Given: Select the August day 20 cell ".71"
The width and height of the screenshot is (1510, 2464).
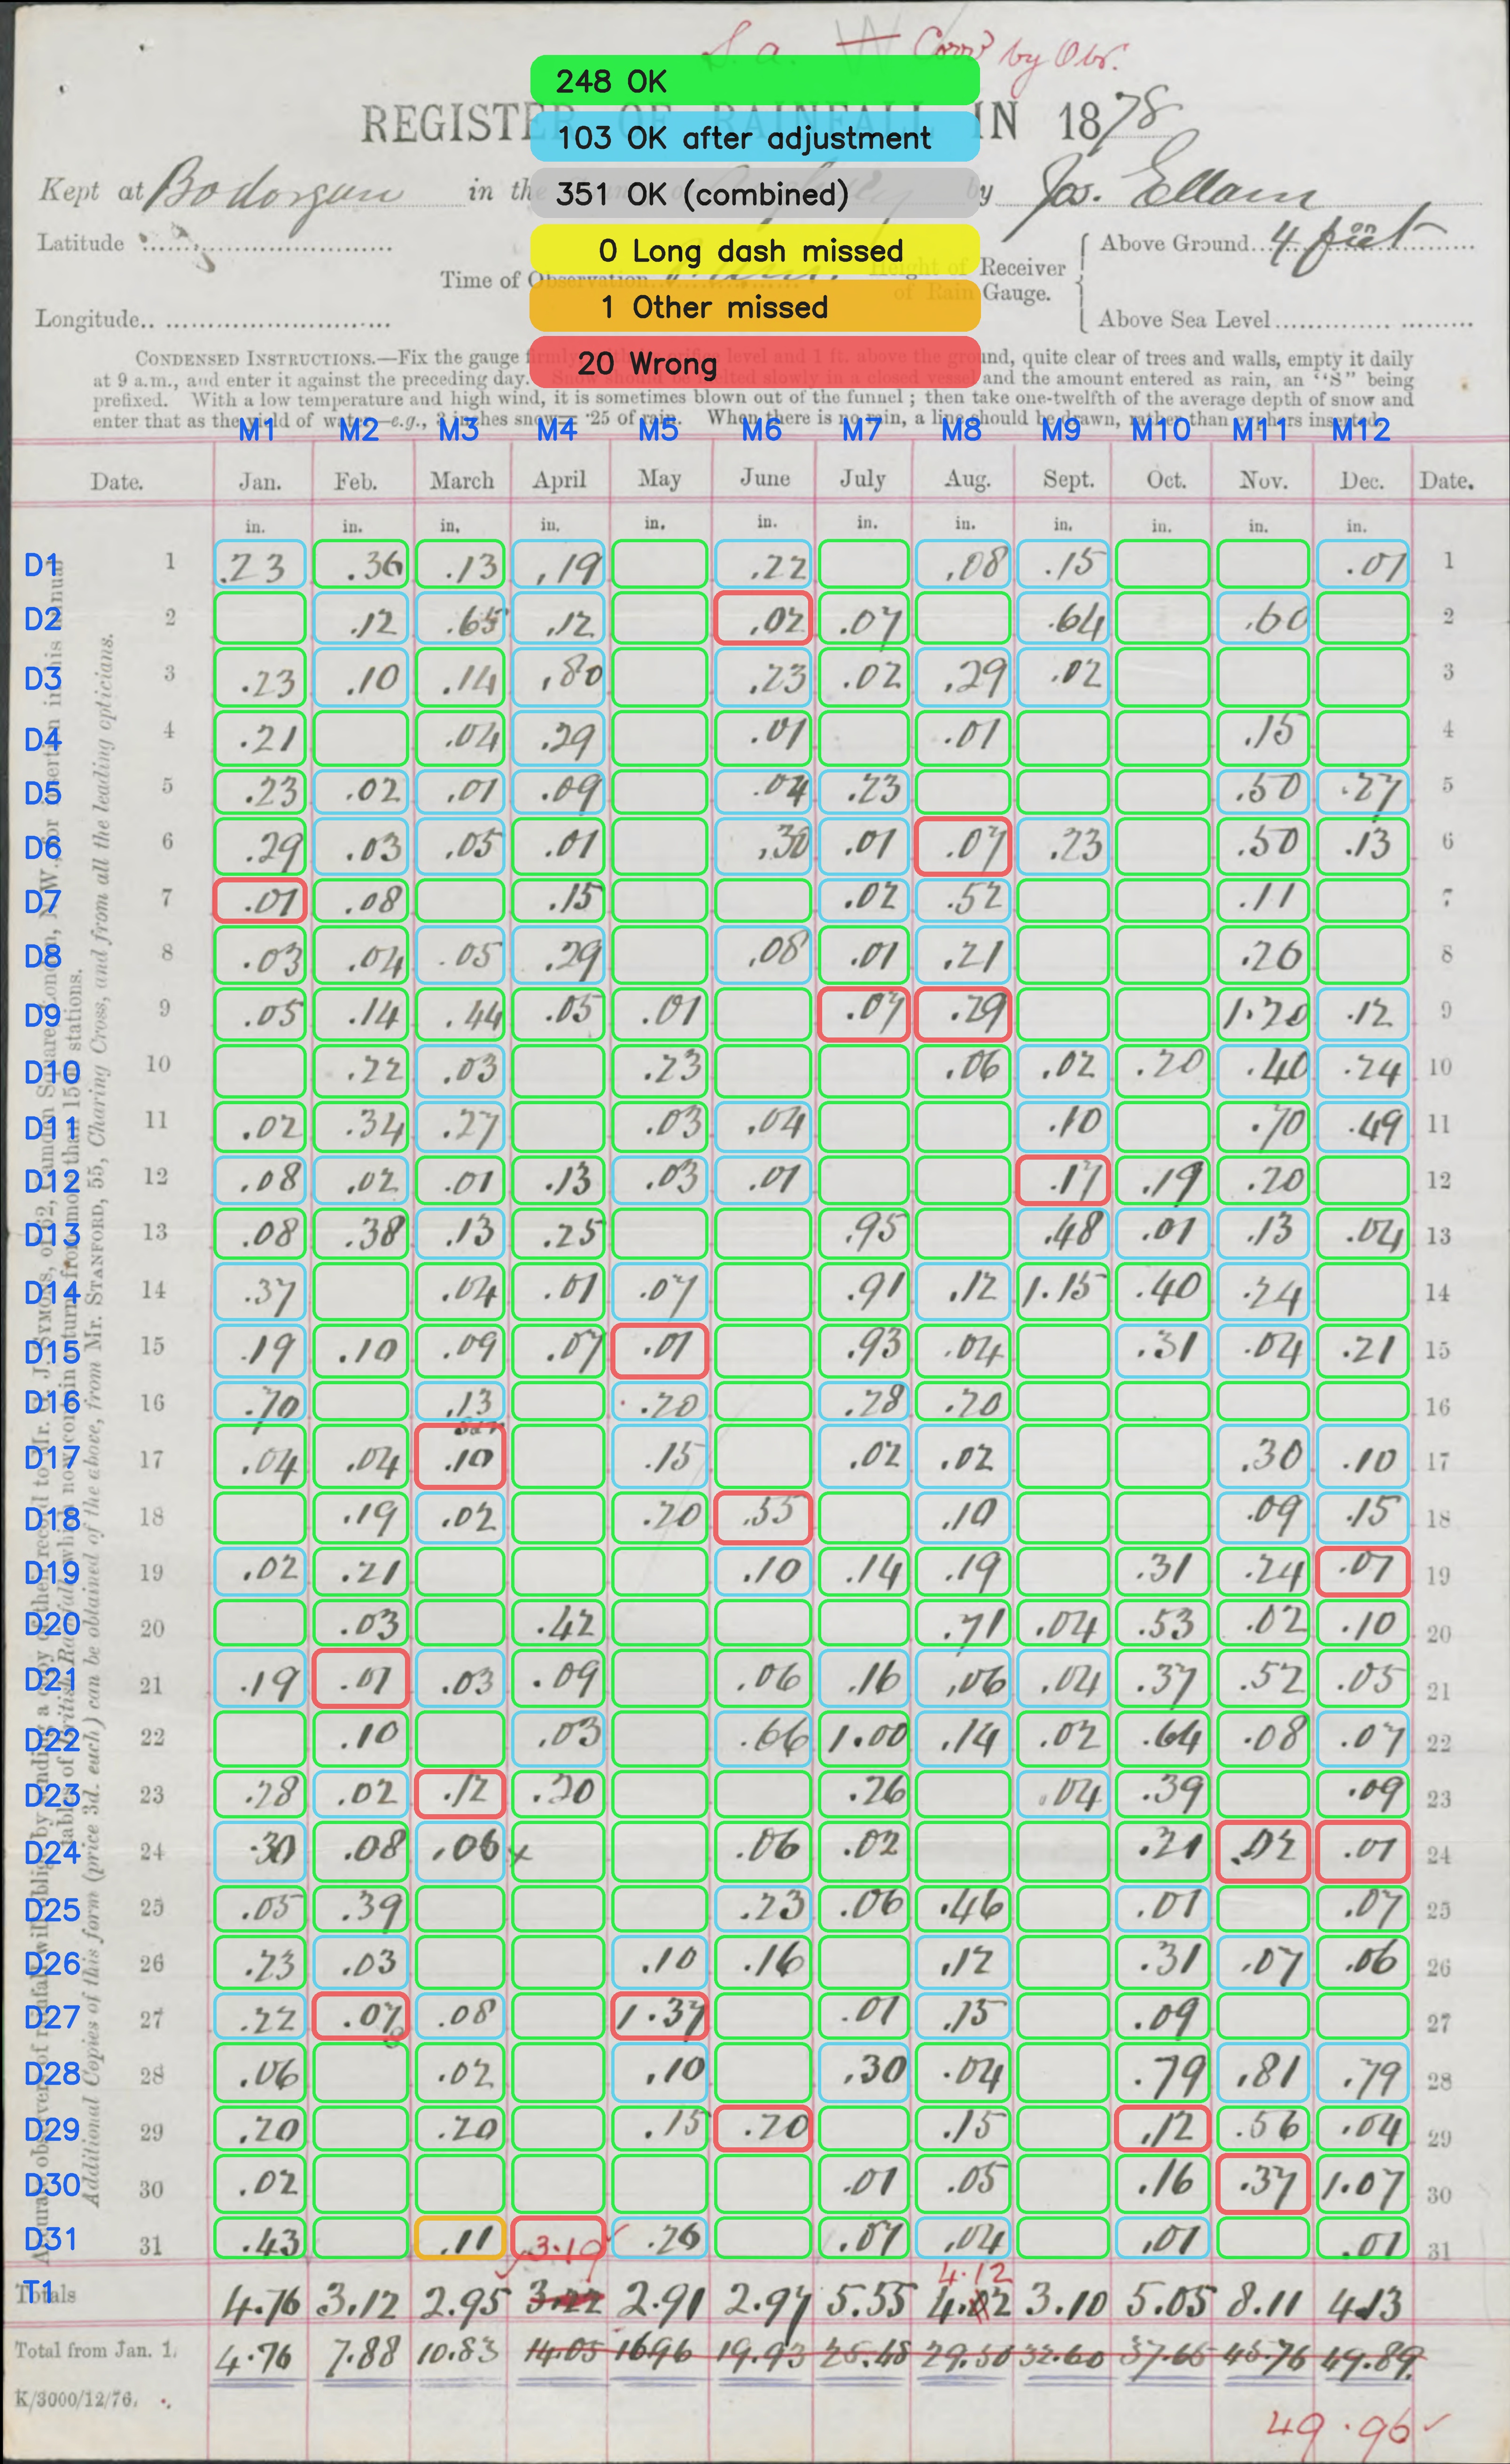Looking at the screenshot, I should pos(964,1623).
